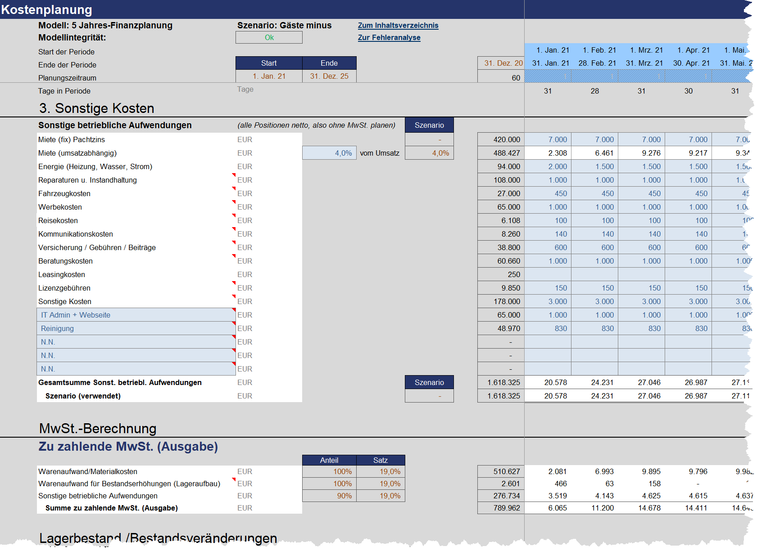
Task: Select the Planungszeitraum value 60 cell
Action: (500, 78)
